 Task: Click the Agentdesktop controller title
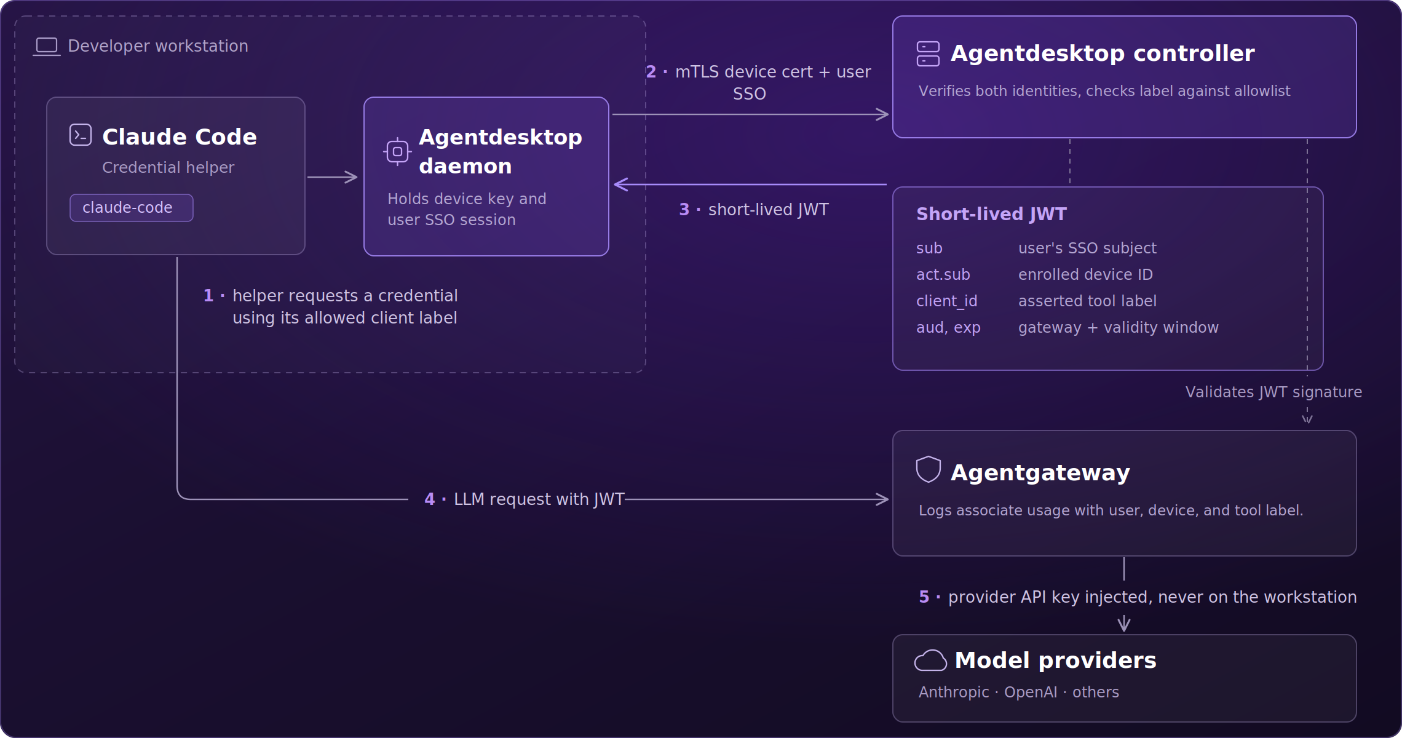point(1103,54)
